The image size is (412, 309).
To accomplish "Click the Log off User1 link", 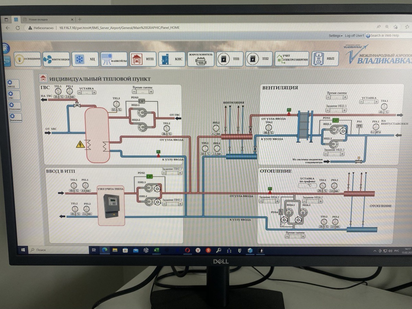I will (354, 35).
